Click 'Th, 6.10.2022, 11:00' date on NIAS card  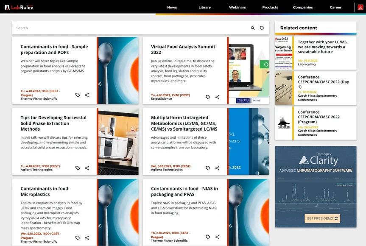pyautogui.click(x=170, y=235)
